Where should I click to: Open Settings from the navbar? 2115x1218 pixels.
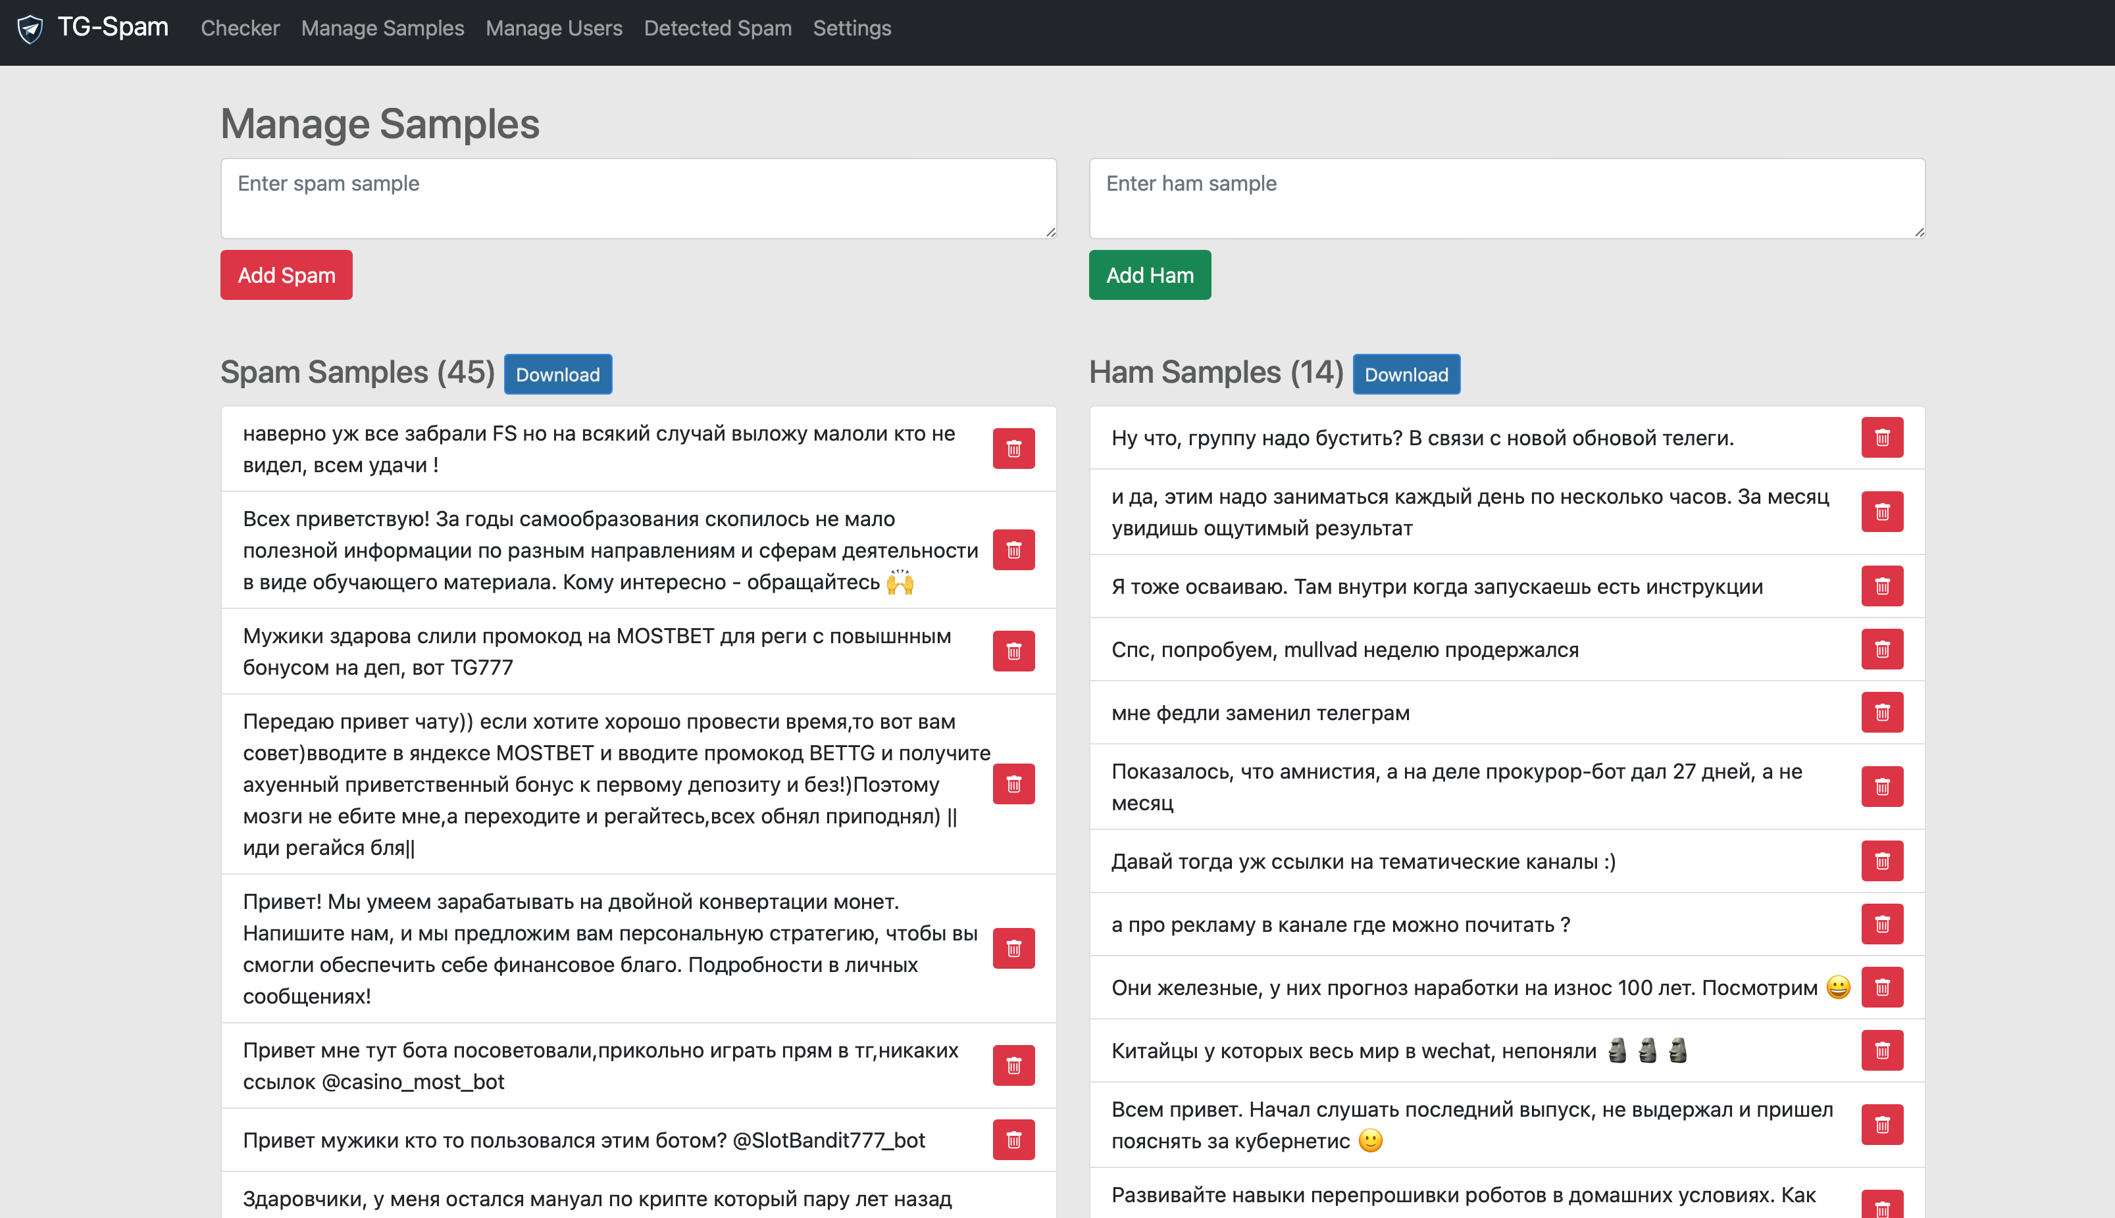[x=851, y=28]
